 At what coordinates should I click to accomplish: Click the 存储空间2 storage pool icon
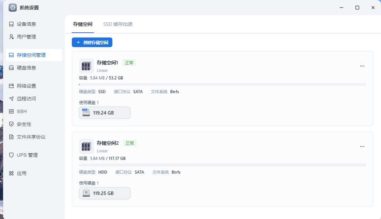87,146
